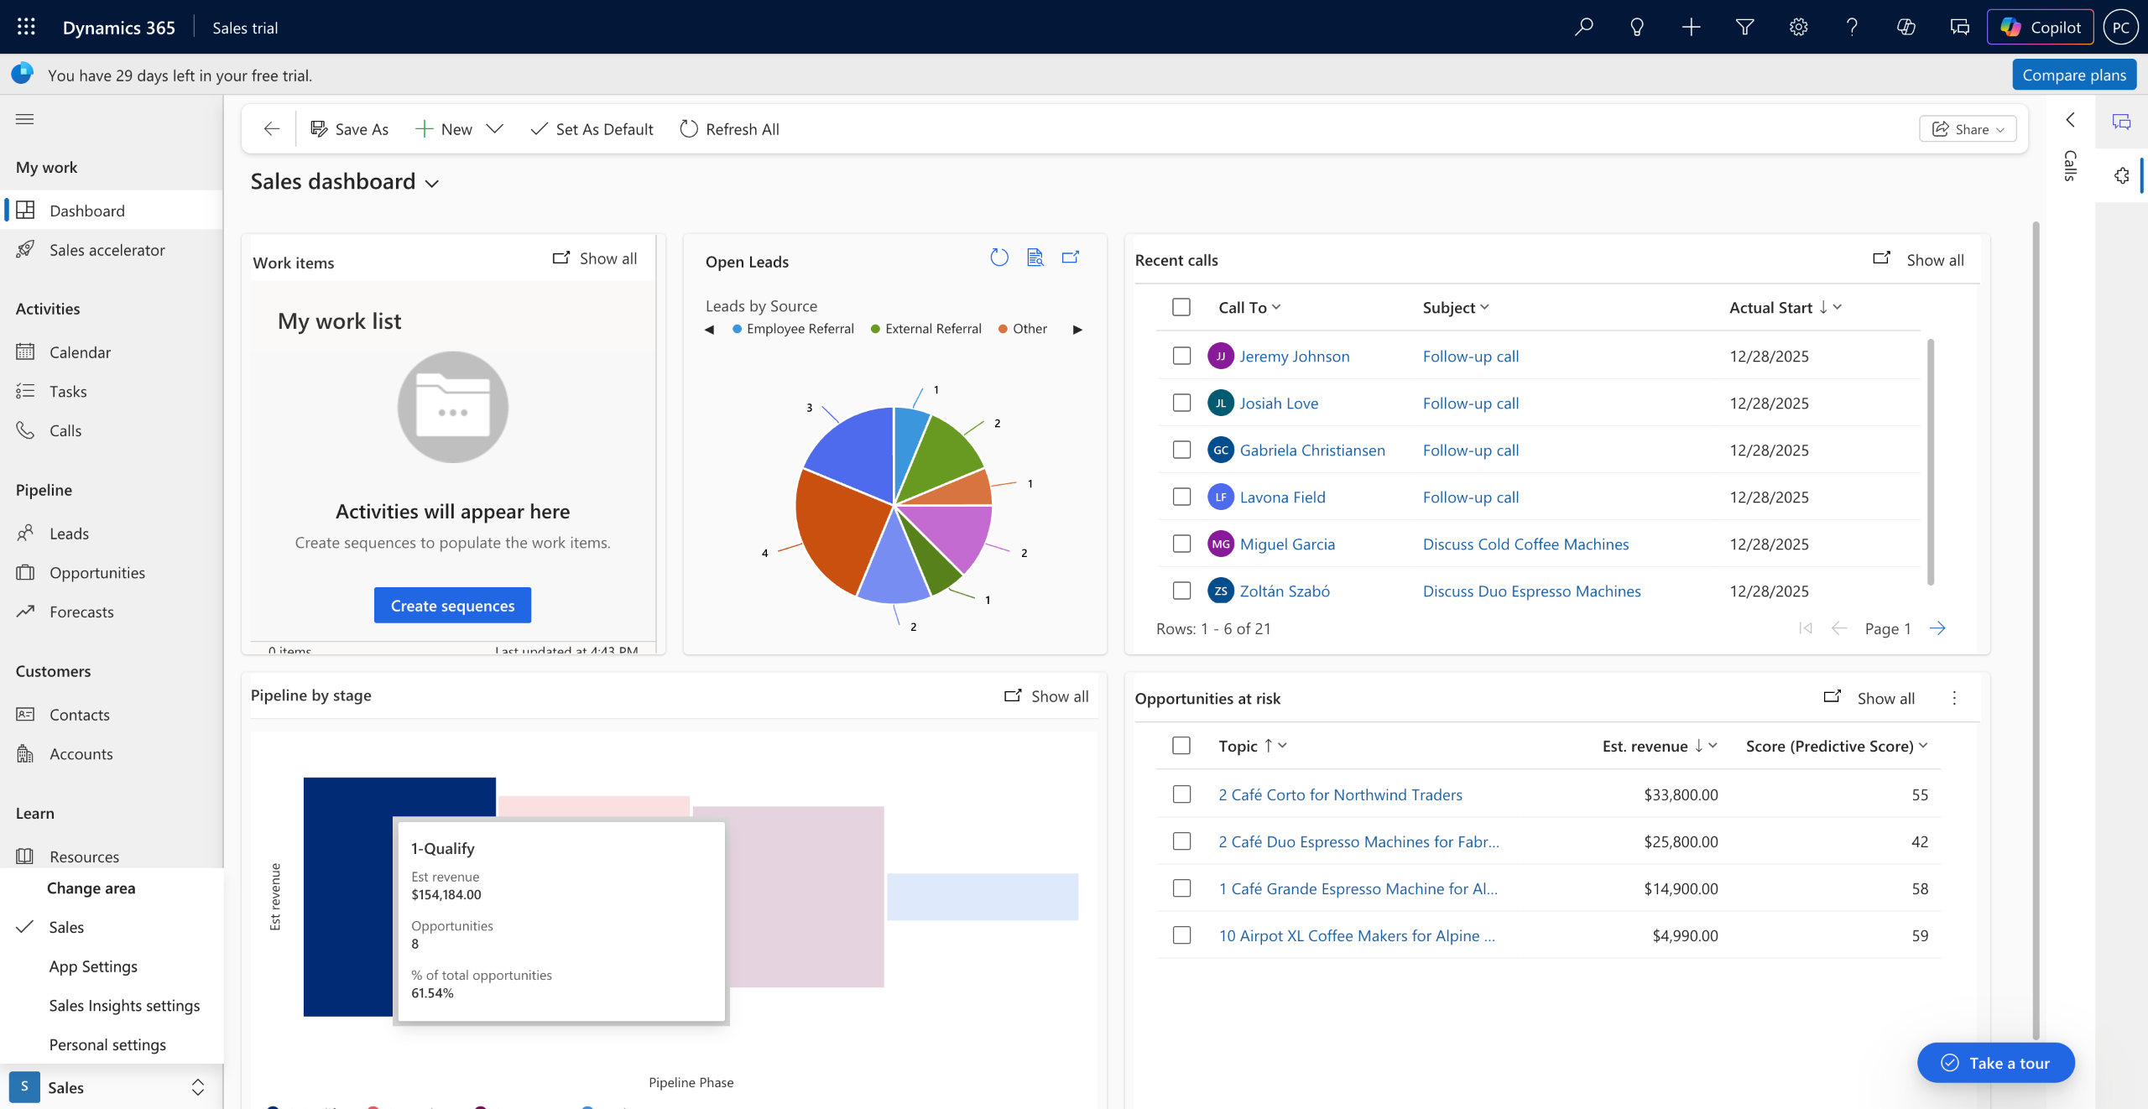Open the New button dropdown arrow

[495, 128]
